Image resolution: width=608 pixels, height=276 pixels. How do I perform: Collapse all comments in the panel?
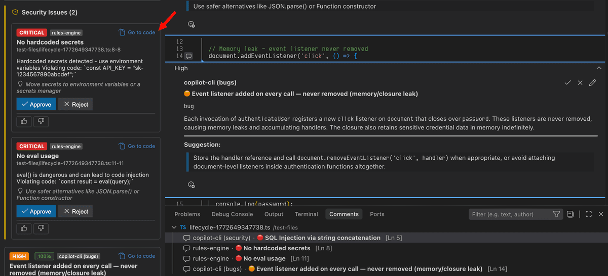pos(570,214)
